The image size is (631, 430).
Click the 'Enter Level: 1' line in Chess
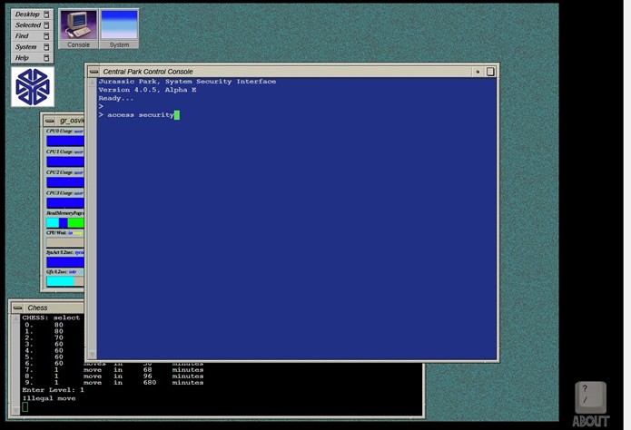pyautogui.click(x=54, y=390)
